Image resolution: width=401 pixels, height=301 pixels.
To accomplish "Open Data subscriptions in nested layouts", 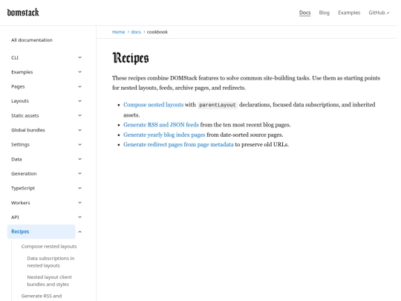I will coord(50,262).
